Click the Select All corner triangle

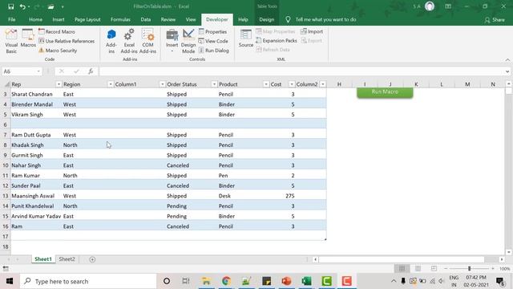(x=6, y=84)
